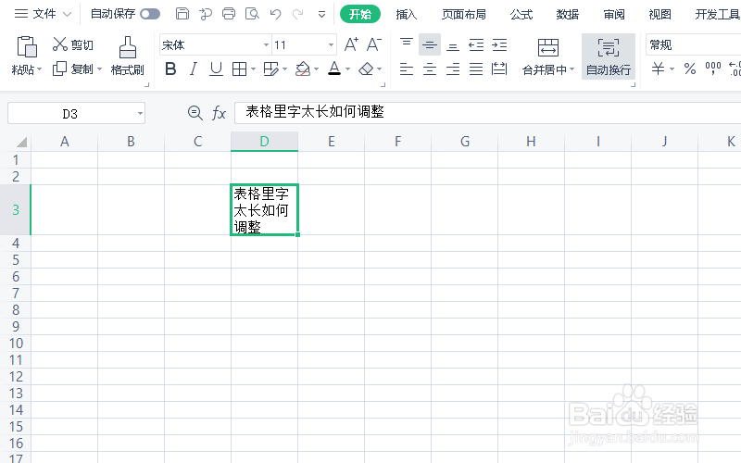Image resolution: width=741 pixels, height=463 pixels.
Task: Click the print icon
Action: pyautogui.click(x=229, y=14)
